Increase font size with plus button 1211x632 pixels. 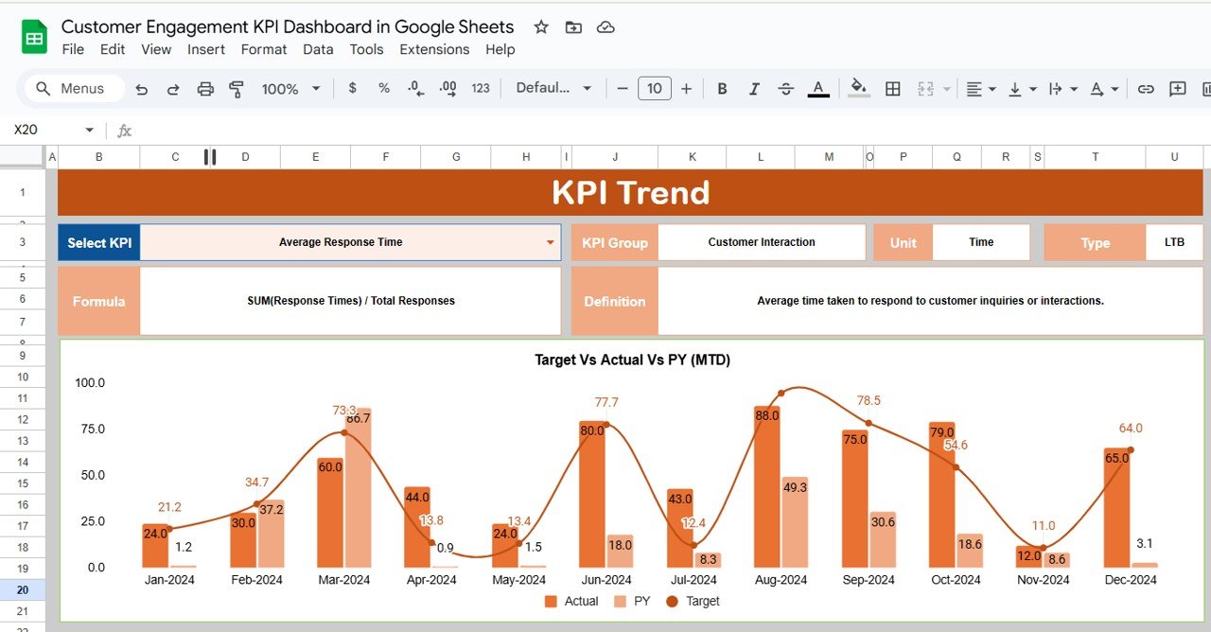click(686, 89)
